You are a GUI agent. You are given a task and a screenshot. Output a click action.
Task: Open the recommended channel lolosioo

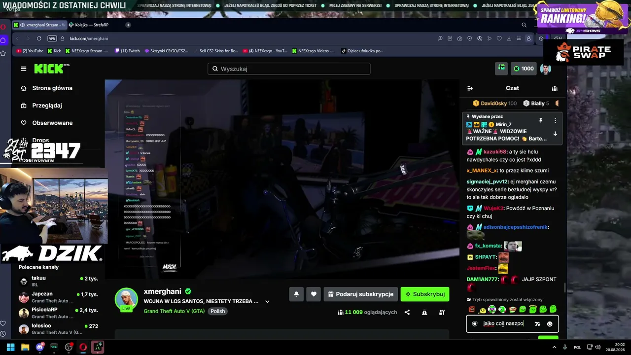pos(58,329)
